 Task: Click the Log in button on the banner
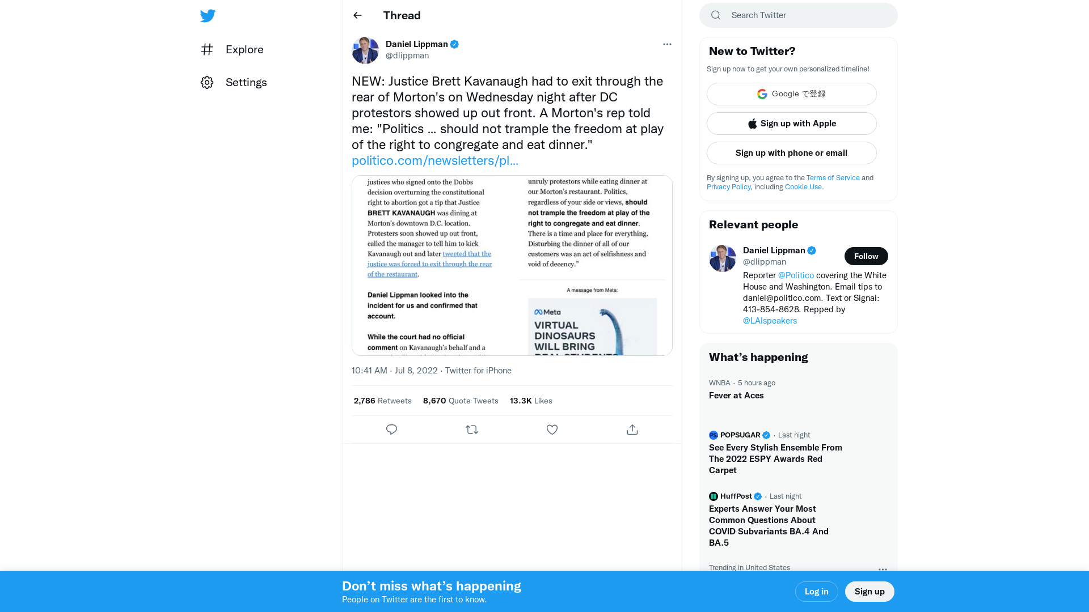816,591
